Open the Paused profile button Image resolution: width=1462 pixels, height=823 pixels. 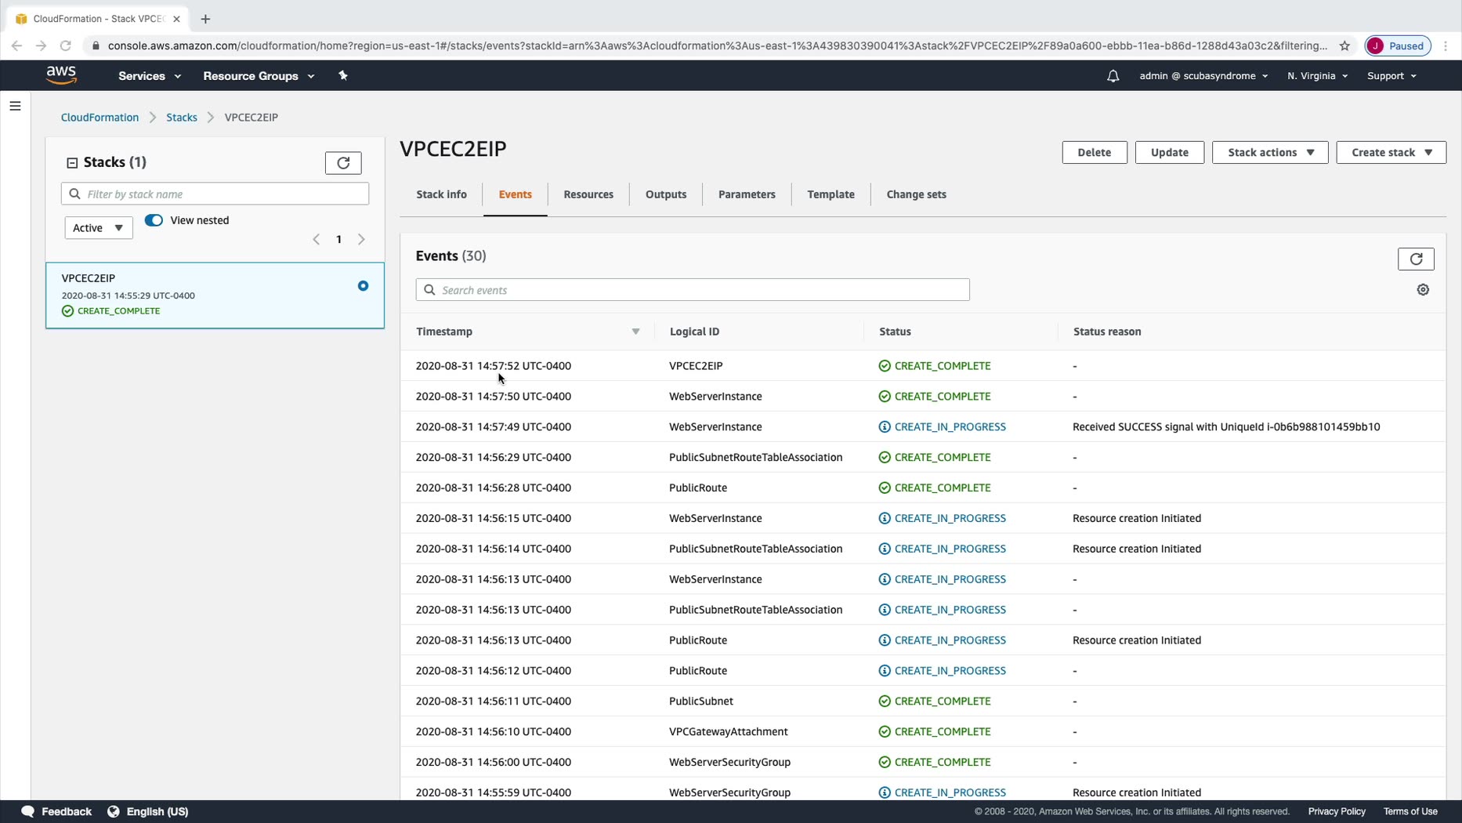pos(1398,46)
